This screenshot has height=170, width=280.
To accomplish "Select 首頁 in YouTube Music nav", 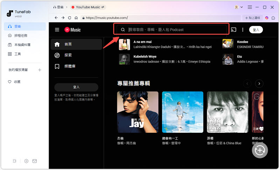I will click(76, 44).
